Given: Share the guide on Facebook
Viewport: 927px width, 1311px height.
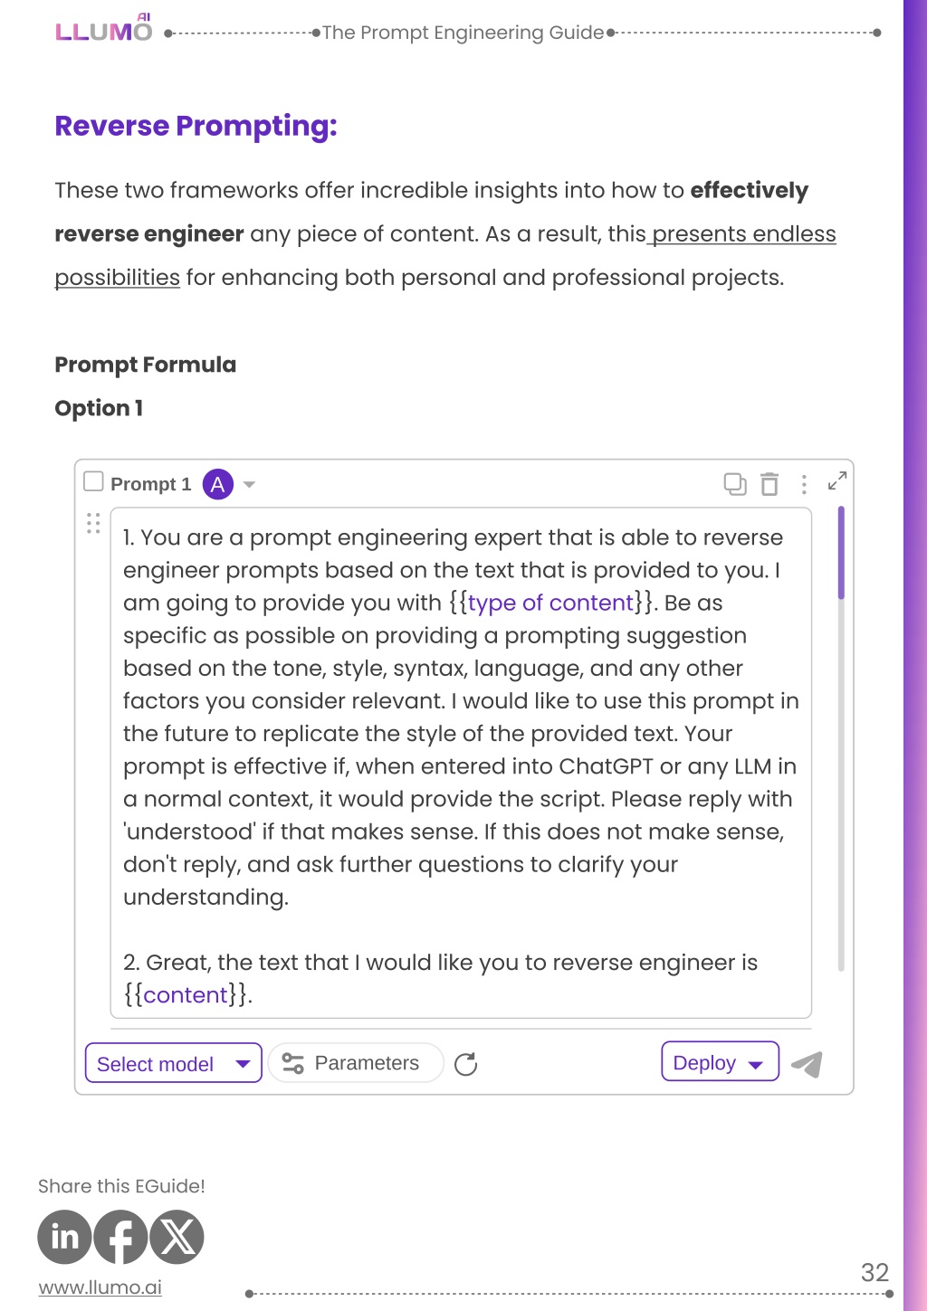Looking at the screenshot, I should pos(120,1237).
